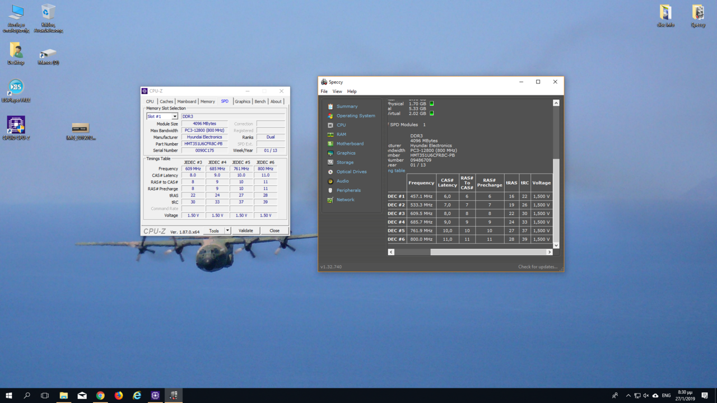
Task: Click the Serial Number field 0090C175
Action: 204,151
